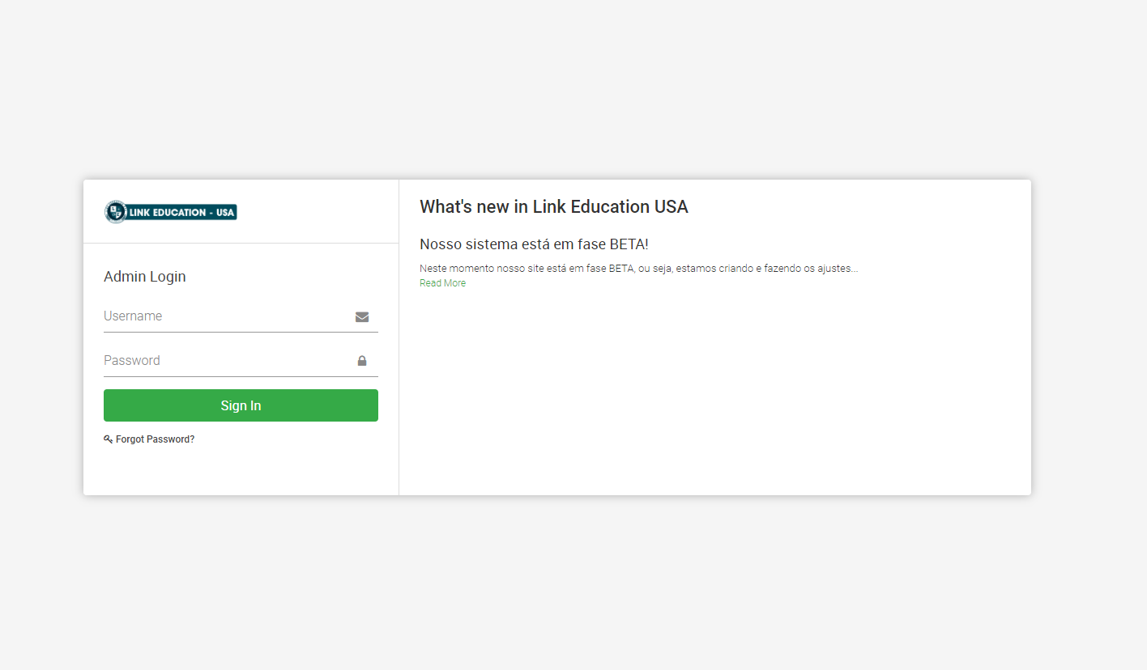Click the Admin Login heading
Viewport: 1147px width, 670px height.
point(145,277)
